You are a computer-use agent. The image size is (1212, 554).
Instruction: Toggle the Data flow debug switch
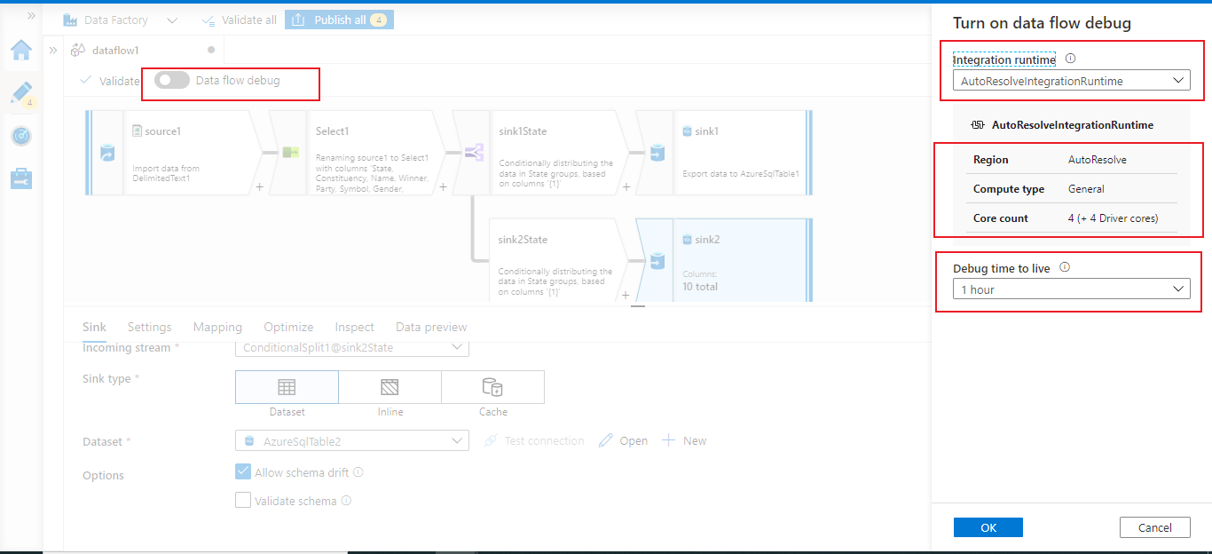(x=172, y=81)
